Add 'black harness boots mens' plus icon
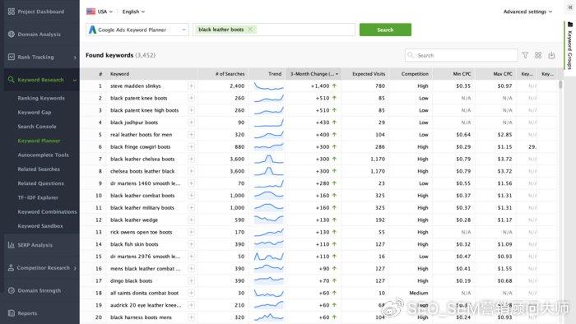Viewport: 576px width, 324px height. pyautogui.click(x=191, y=317)
